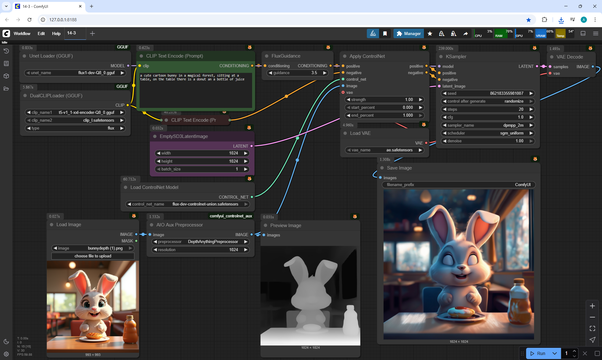Open the model library cube icon
This screenshot has height=360, width=602.
[x=6, y=76]
